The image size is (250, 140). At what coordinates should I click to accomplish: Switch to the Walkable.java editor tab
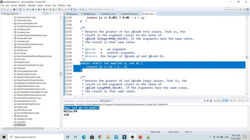pyautogui.click(x=89, y=14)
